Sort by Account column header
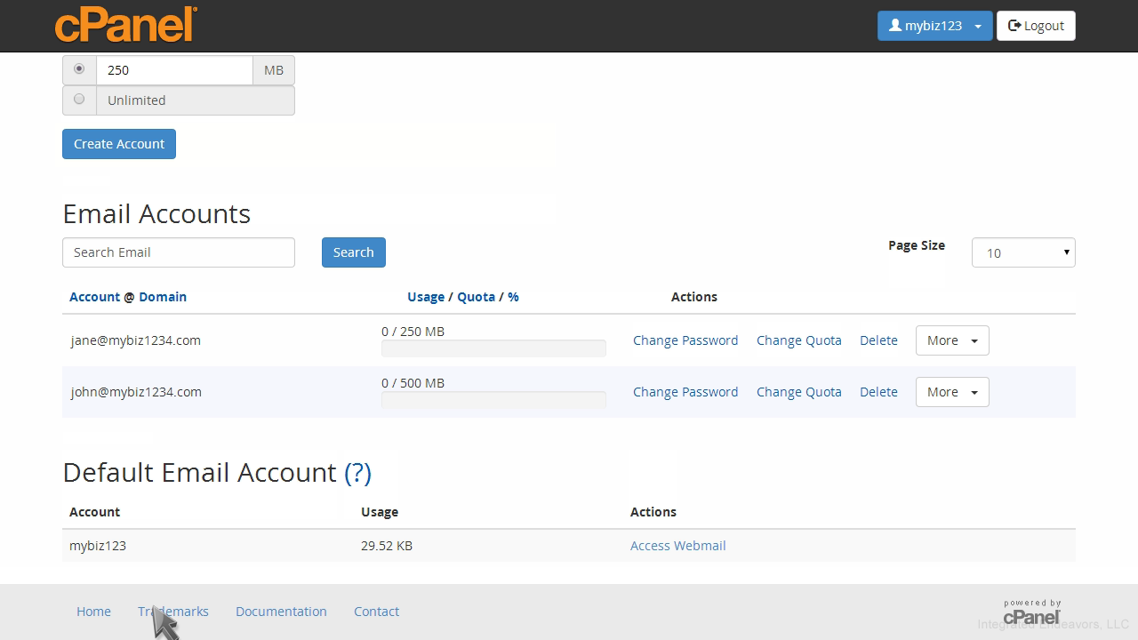 click(94, 297)
